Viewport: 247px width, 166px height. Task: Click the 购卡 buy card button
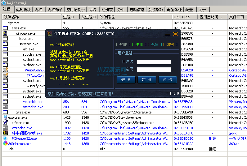168,80
